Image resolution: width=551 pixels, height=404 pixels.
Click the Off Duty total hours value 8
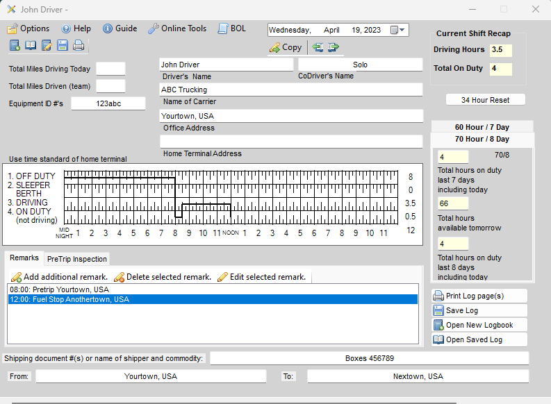click(411, 177)
